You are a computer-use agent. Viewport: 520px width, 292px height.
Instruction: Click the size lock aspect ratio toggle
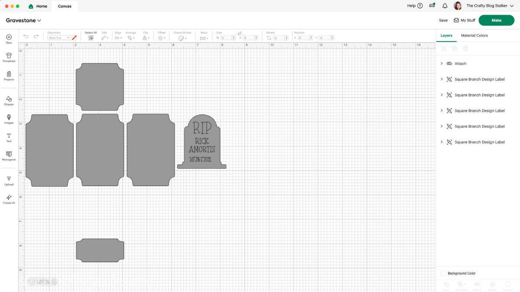coord(239,33)
